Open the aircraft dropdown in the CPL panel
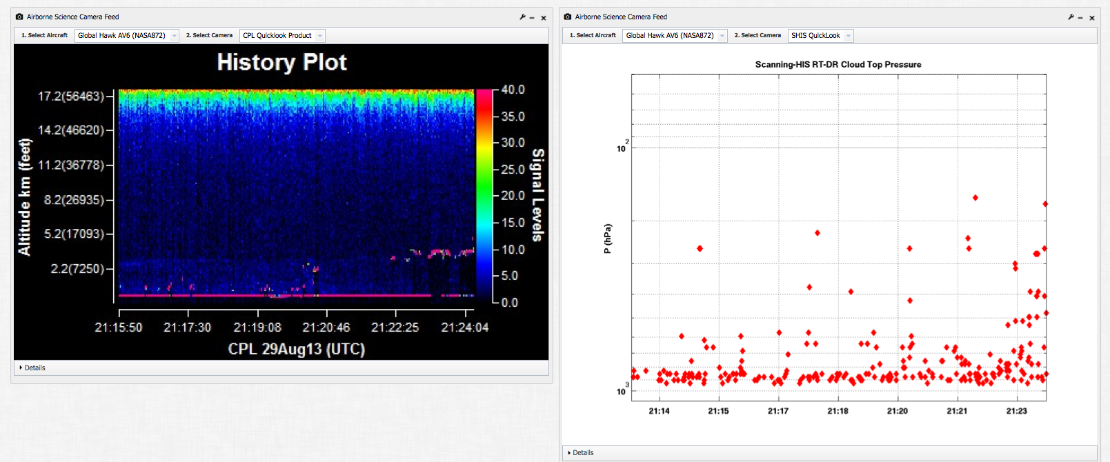The height and width of the screenshot is (462, 1110). click(127, 35)
